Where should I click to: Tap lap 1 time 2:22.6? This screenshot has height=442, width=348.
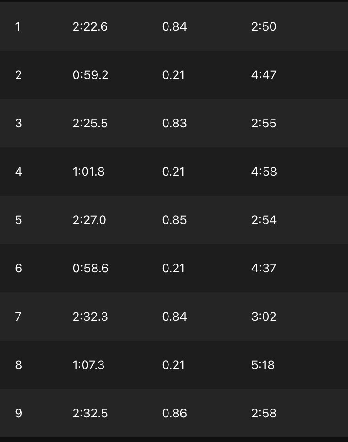click(x=90, y=27)
